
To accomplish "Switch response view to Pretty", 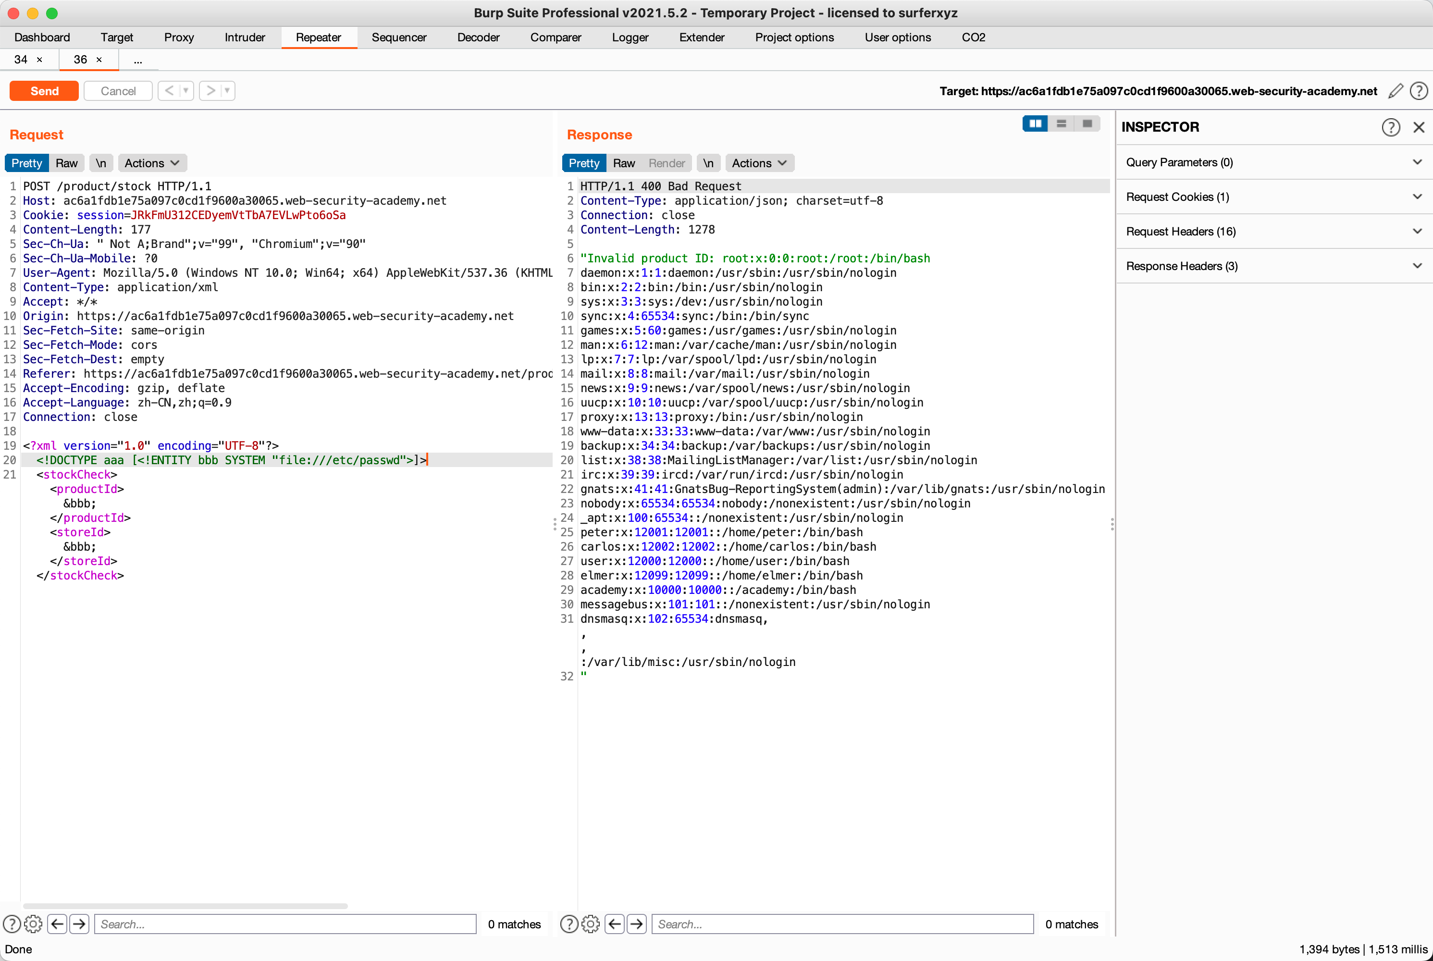I will (584, 163).
